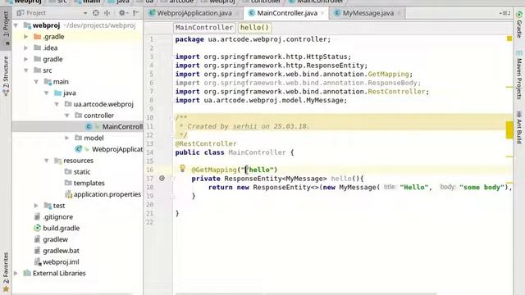The height and width of the screenshot is (295, 525).
Task: Open the Project view selector dropdown
Action: tap(85, 13)
